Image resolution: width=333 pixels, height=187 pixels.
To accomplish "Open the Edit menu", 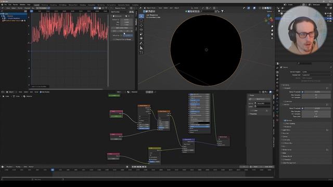I will 10,5.
